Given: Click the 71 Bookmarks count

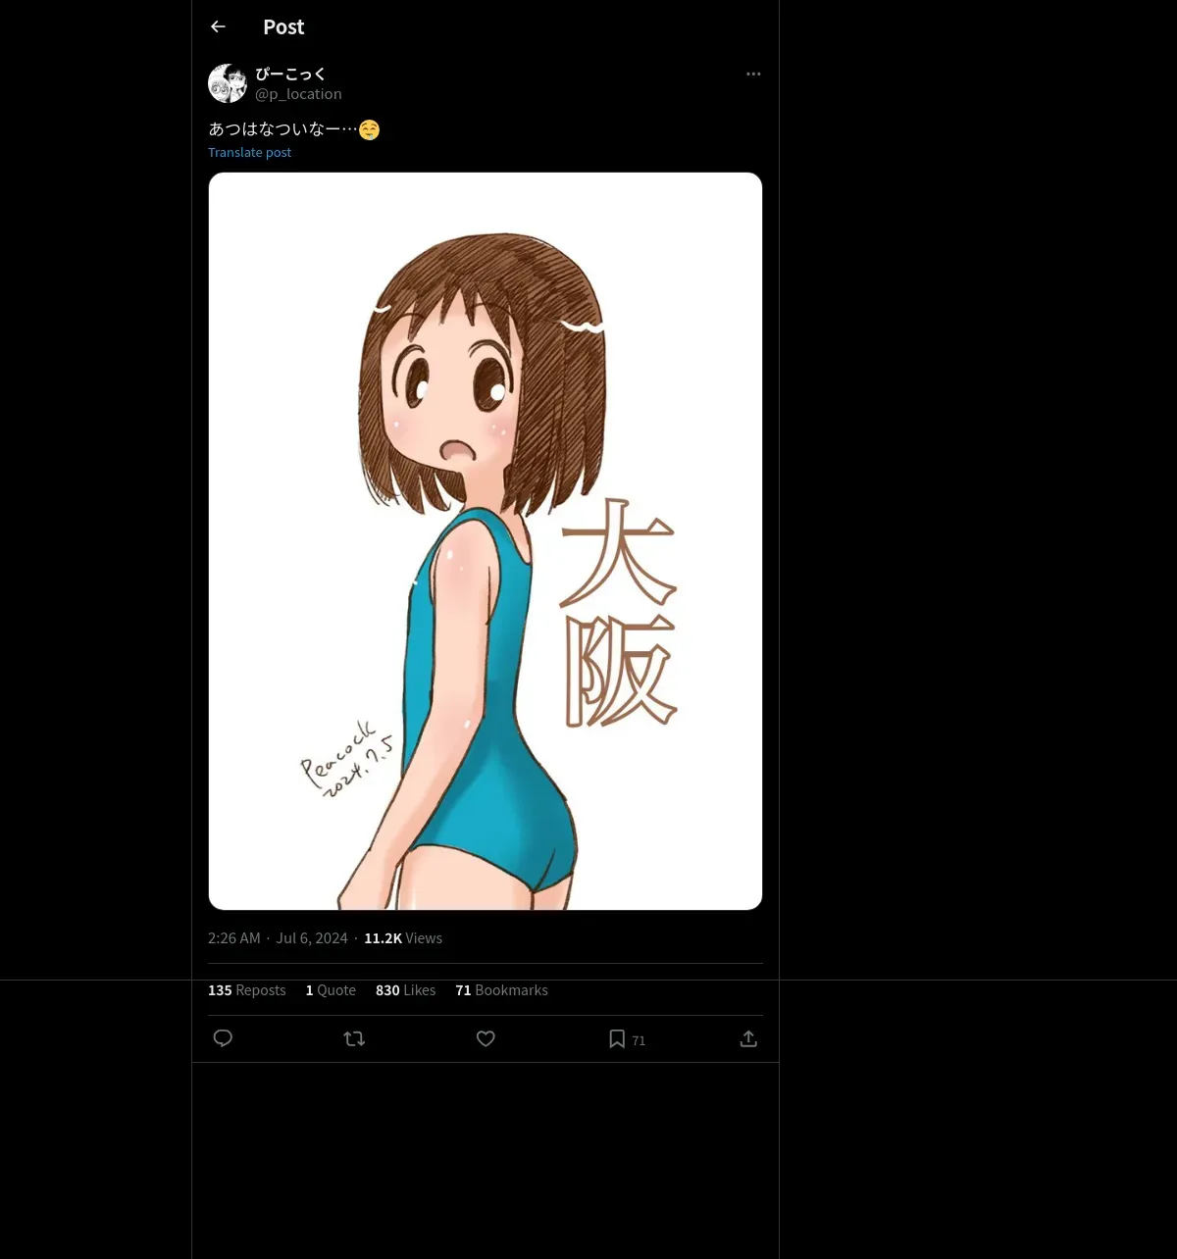Looking at the screenshot, I should click(x=501, y=990).
